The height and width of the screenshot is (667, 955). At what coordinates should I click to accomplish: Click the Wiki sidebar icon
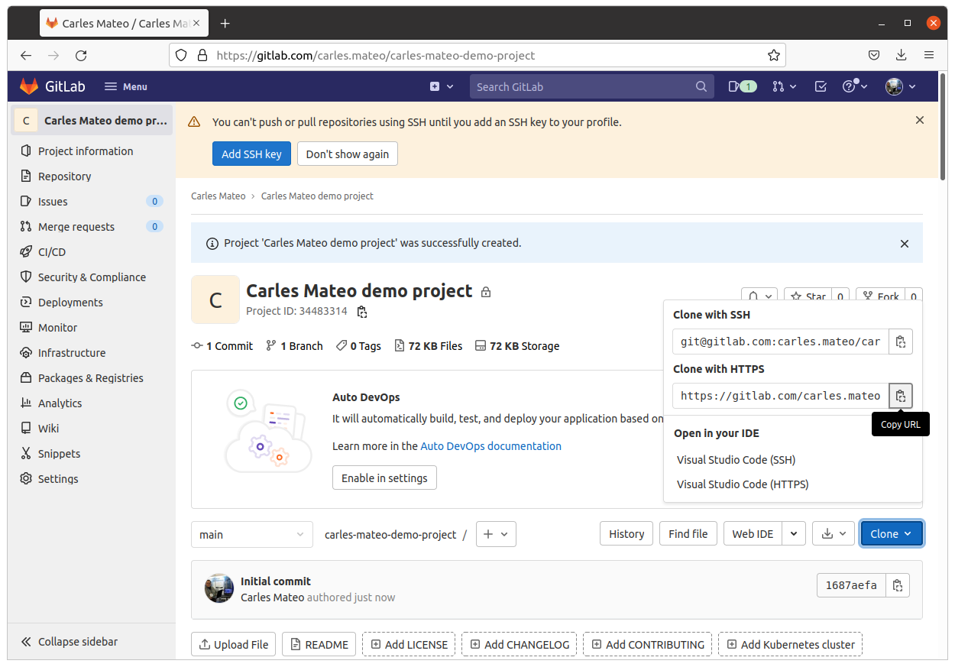pos(26,429)
